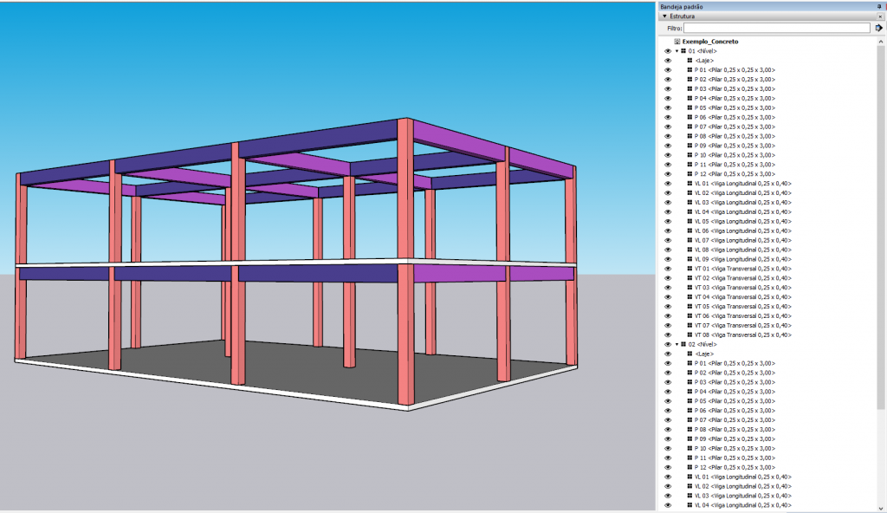Select VL 02 Viga Longitudinal text under 01 <Nível>
This screenshot has width=887, height=513.
(743, 192)
